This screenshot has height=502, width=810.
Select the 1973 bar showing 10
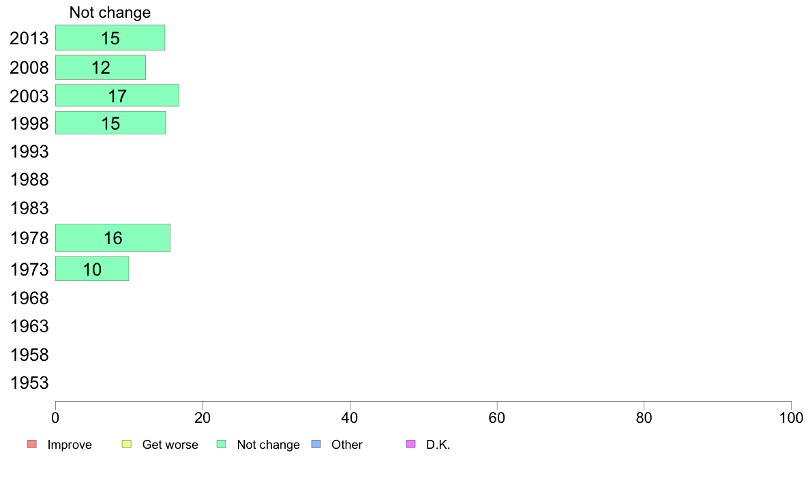point(92,269)
